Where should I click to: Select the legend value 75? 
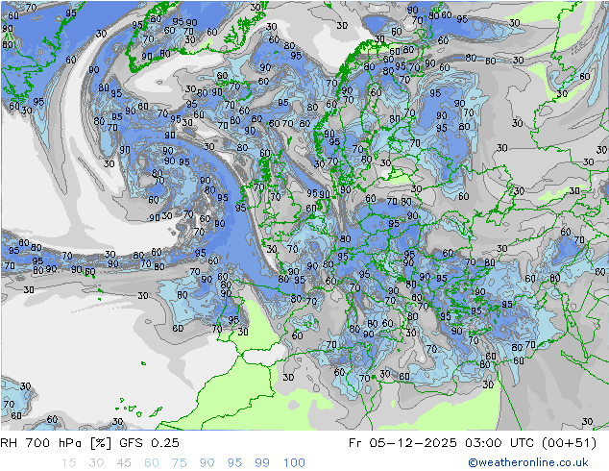pos(179,462)
